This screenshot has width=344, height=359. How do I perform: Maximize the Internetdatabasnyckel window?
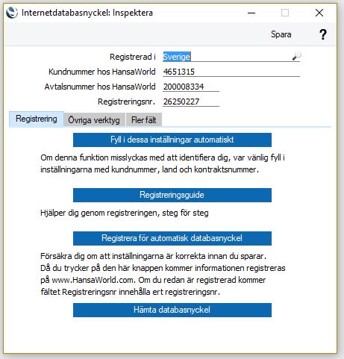point(285,13)
